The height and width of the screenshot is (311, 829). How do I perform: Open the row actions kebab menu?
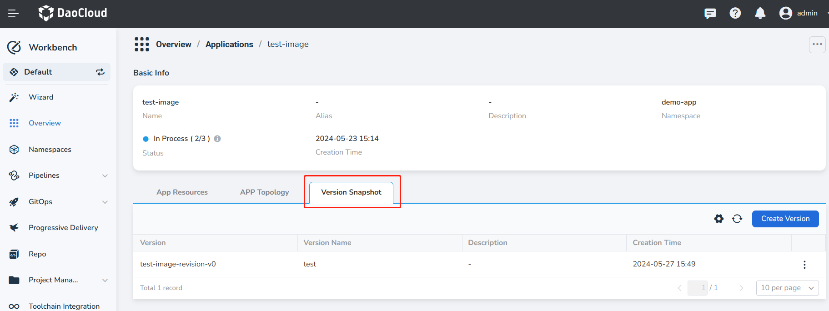(804, 265)
